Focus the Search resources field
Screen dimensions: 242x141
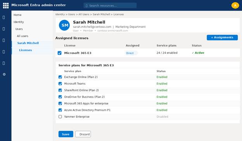110,5
